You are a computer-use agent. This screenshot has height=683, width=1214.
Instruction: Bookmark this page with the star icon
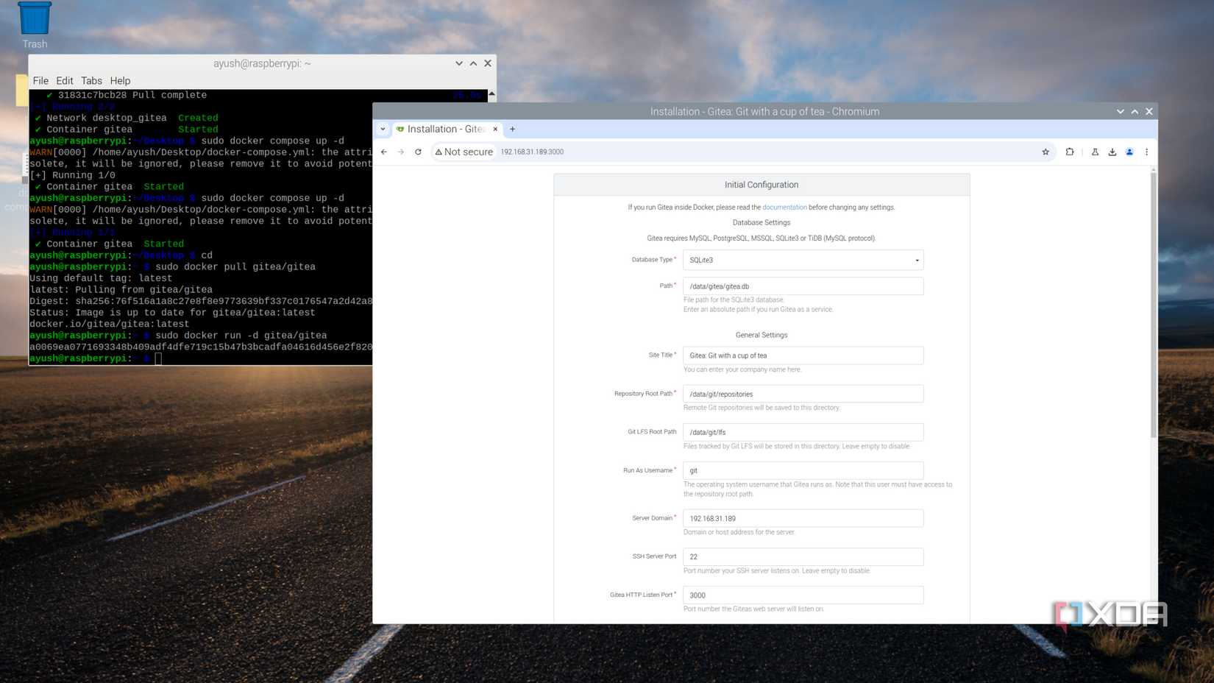1045,152
